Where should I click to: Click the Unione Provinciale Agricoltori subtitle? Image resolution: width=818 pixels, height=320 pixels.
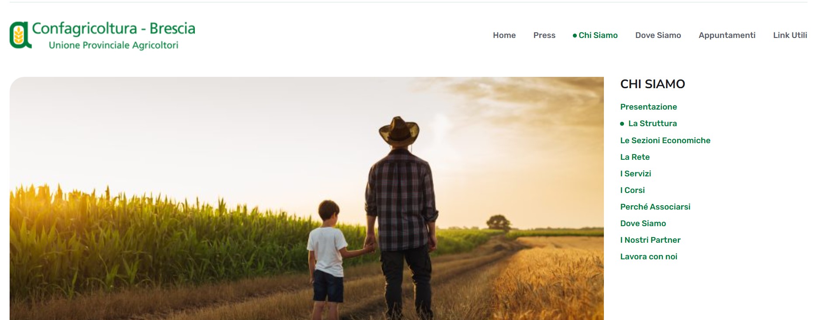[114, 45]
